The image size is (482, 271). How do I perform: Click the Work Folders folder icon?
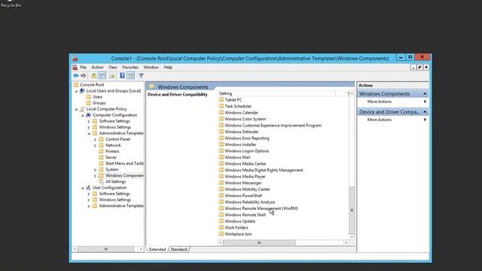[x=221, y=227]
